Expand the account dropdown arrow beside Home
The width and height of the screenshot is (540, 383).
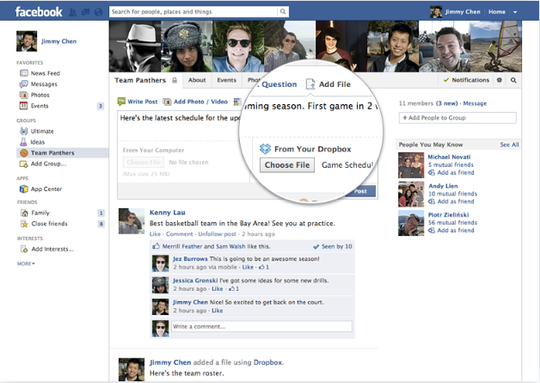(x=515, y=12)
